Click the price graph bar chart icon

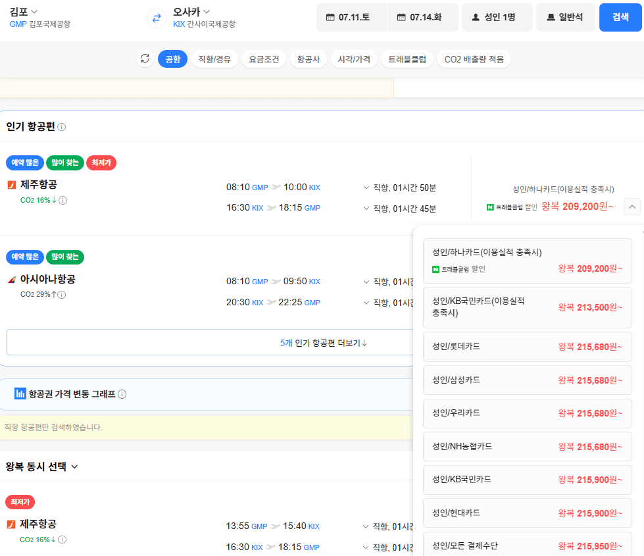(20, 393)
